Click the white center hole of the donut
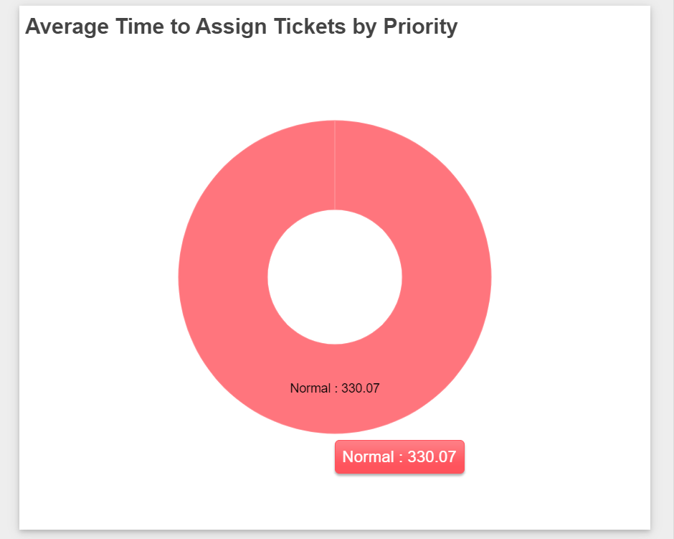This screenshot has width=674, height=539. point(334,277)
